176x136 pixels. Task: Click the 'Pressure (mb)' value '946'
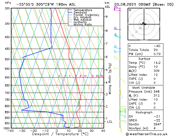[x=157, y=92]
